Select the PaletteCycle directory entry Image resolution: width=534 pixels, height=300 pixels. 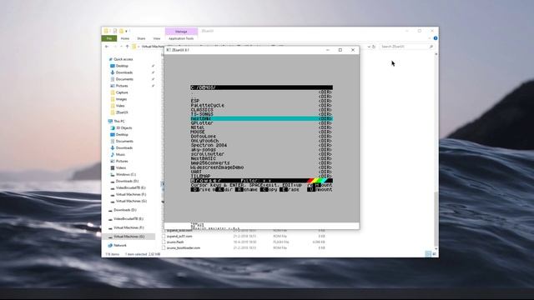tap(261, 106)
